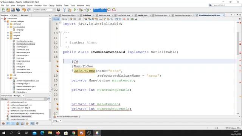Click the Build Project hammer icon
The height and width of the screenshot is (136, 242).
65,10
